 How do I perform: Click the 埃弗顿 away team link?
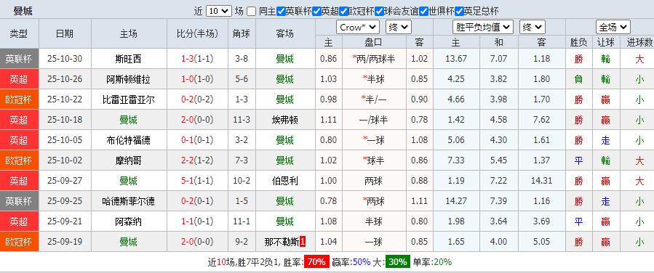[285, 120]
